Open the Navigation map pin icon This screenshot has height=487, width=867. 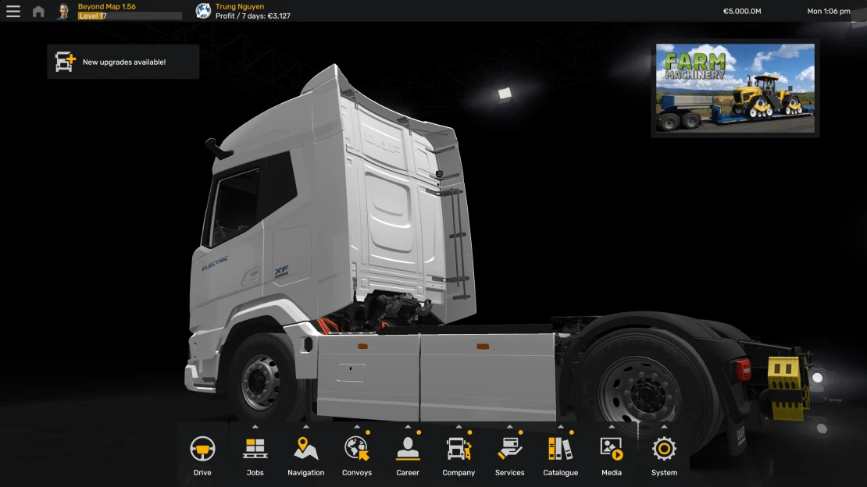(305, 450)
